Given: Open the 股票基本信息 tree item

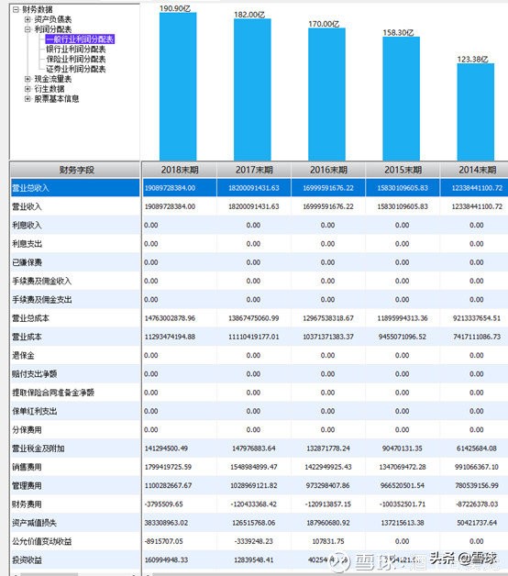Looking at the screenshot, I should 57,99.
